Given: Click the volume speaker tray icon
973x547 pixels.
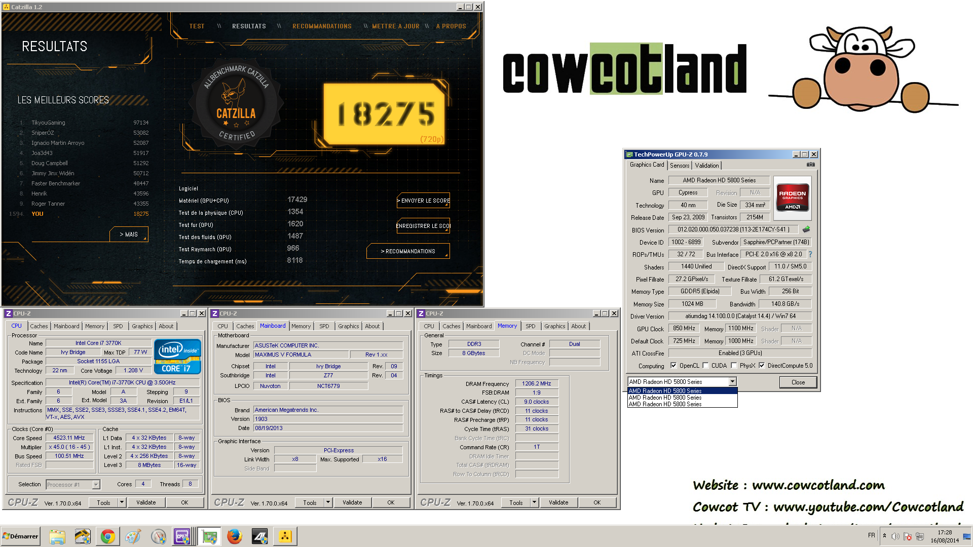Looking at the screenshot, I should [895, 536].
